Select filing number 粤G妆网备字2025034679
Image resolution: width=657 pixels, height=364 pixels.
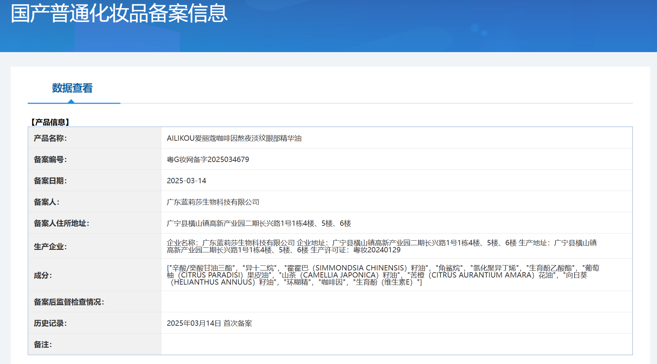point(208,159)
